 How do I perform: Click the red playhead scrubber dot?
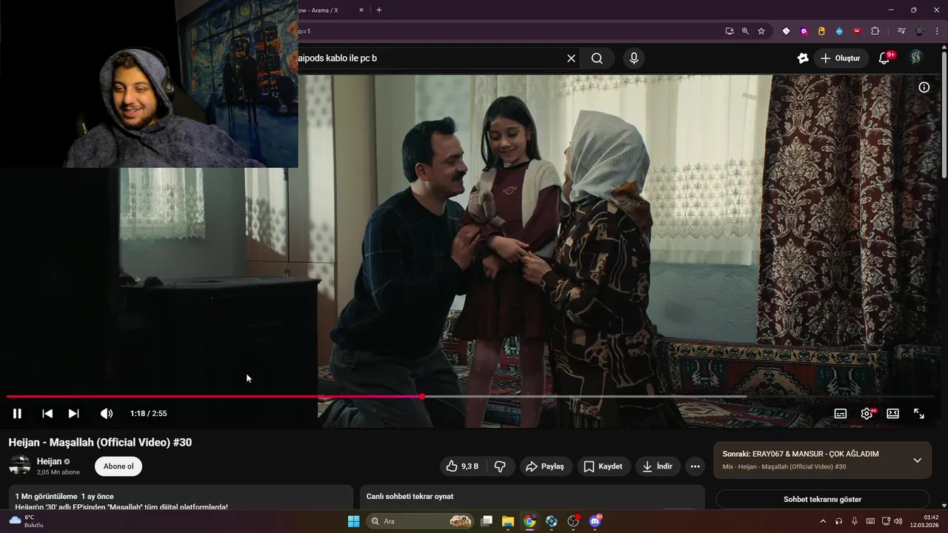coord(422,397)
